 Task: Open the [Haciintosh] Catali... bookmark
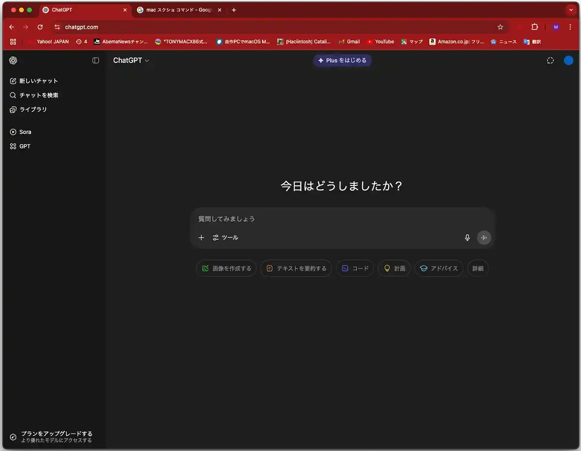(x=304, y=42)
